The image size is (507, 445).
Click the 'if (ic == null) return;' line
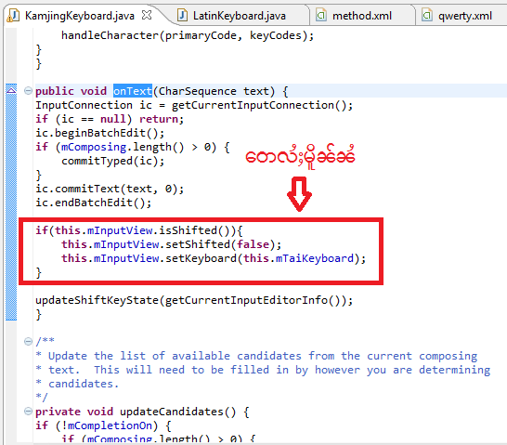coord(110,119)
